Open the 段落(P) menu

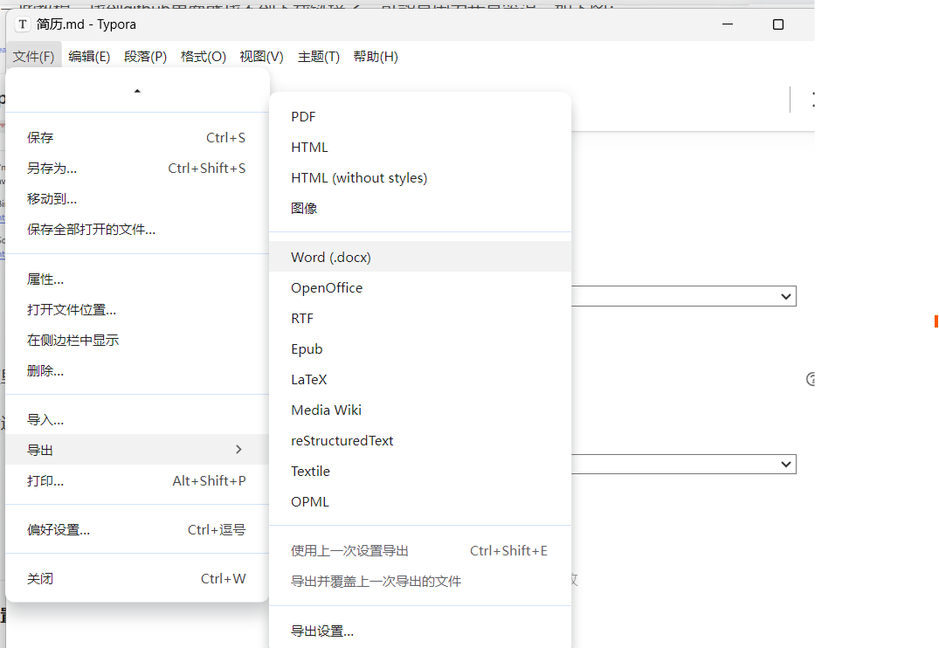coord(146,56)
